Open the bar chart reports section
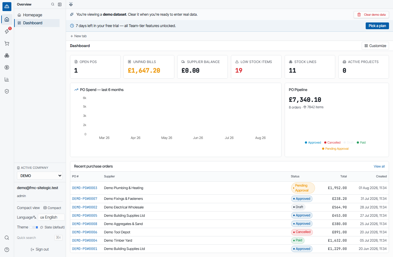393x257 pixels. pyautogui.click(x=7, y=79)
